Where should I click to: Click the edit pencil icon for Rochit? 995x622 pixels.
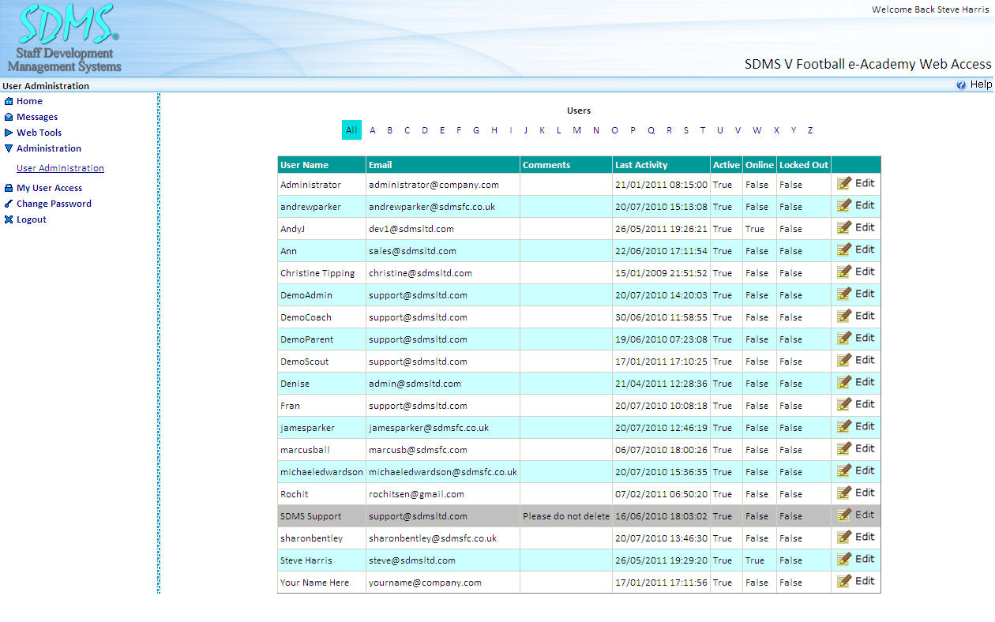click(x=844, y=493)
